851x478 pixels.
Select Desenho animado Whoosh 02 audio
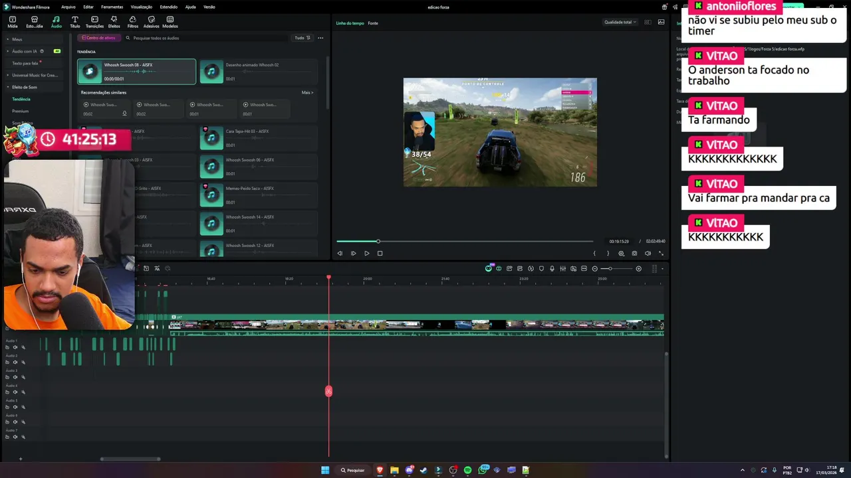[258, 72]
